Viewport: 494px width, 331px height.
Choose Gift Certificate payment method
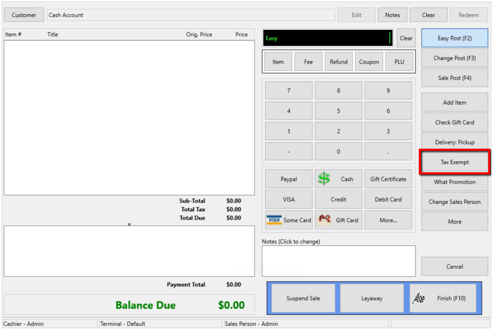coord(388,179)
